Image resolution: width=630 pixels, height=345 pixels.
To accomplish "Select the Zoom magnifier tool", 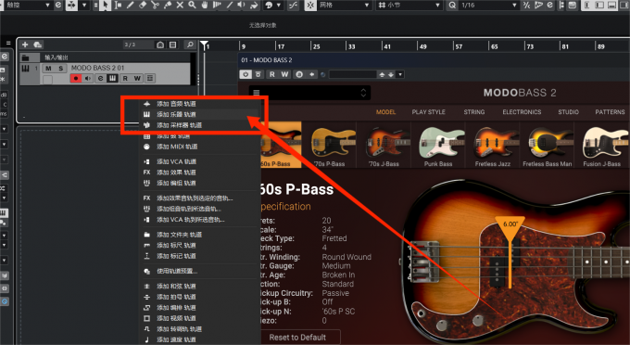I will (193, 5).
